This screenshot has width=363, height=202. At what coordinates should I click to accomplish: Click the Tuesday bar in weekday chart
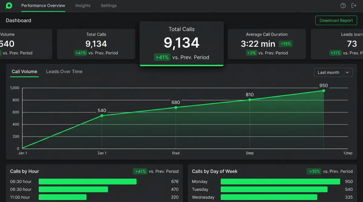click(274, 189)
